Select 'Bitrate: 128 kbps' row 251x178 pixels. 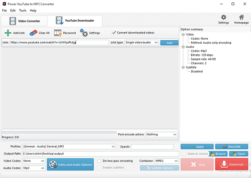(x=202, y=55)
